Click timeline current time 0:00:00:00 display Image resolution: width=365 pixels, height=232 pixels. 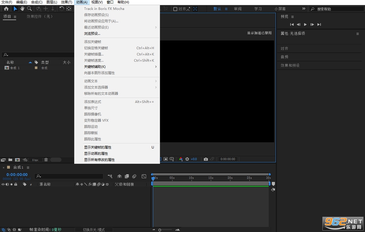coord(17,175)
